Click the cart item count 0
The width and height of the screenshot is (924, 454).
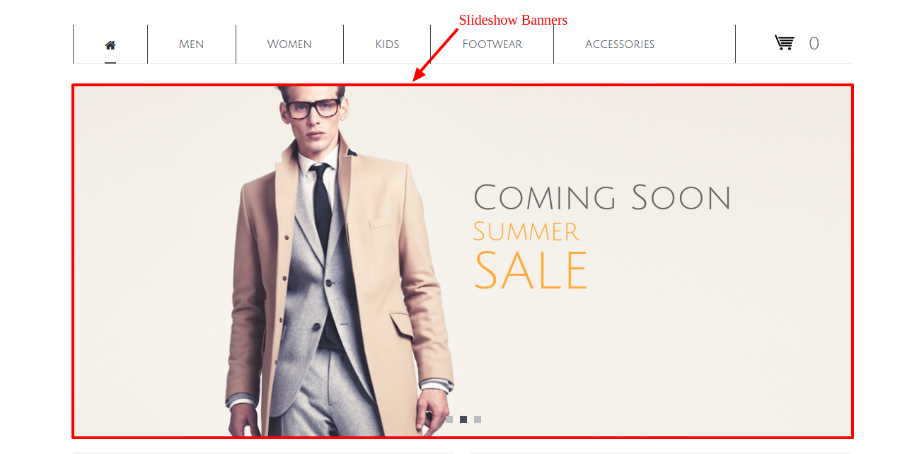coord(814,44)
